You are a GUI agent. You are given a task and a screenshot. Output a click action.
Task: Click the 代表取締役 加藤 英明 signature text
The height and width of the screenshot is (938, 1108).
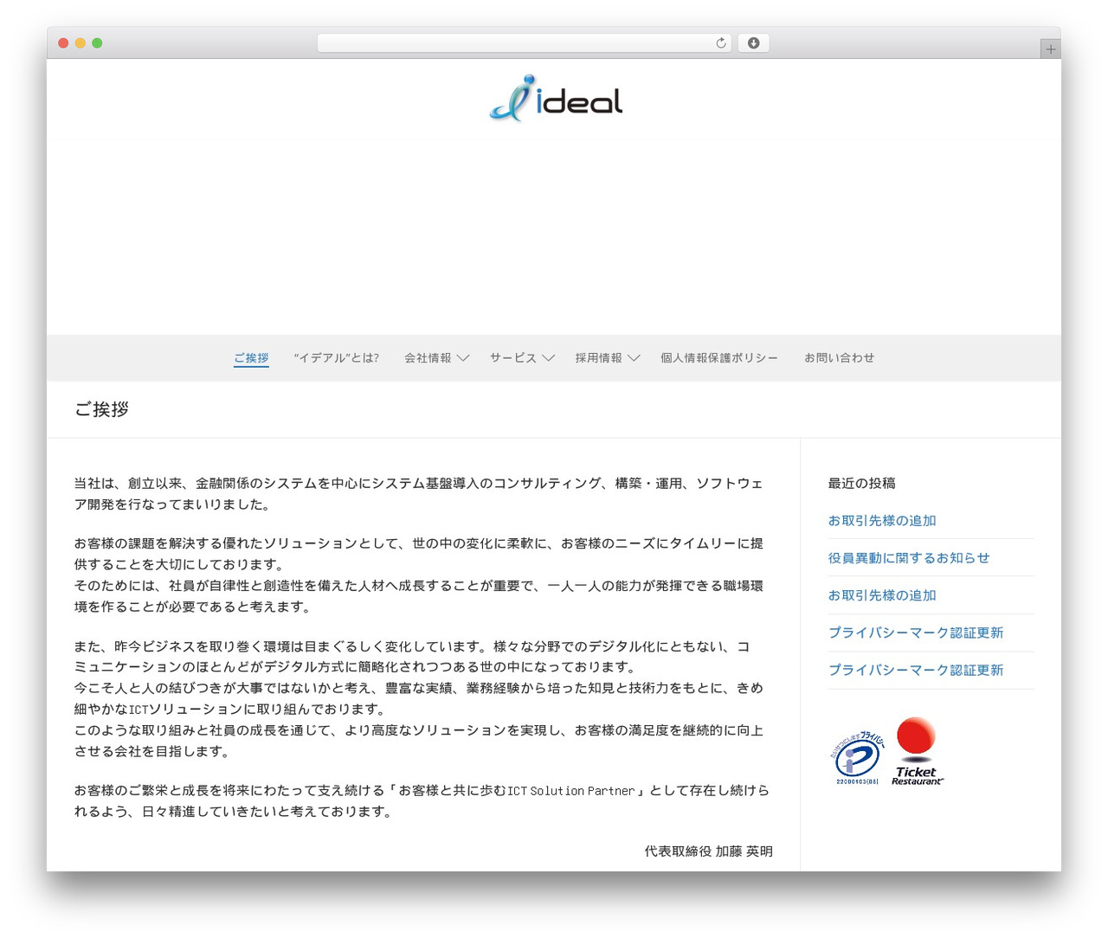tap(708, 851)
